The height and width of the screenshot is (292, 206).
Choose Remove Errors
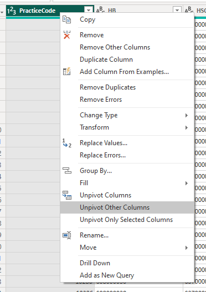click(127, 100)
